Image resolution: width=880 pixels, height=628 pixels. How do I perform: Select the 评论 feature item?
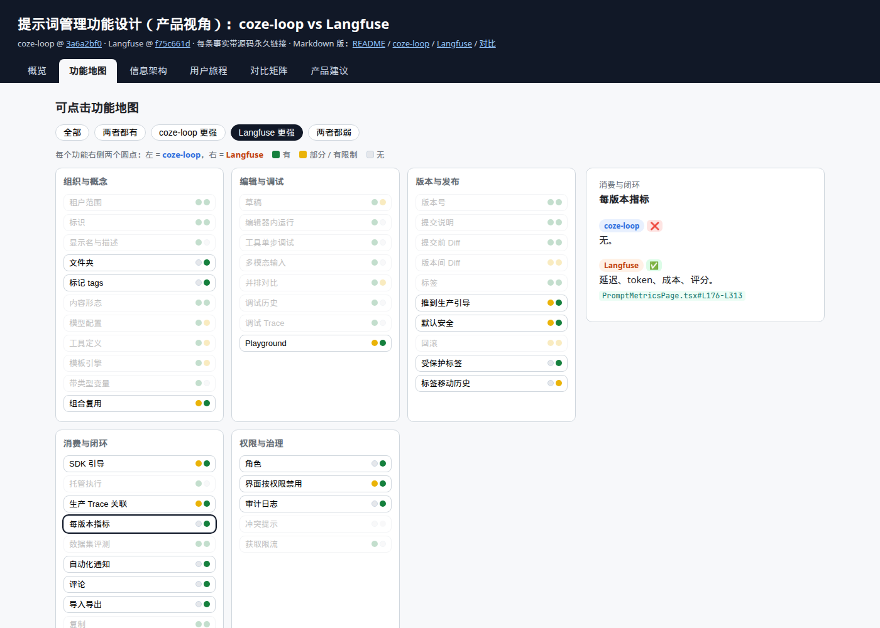(140, 584)
